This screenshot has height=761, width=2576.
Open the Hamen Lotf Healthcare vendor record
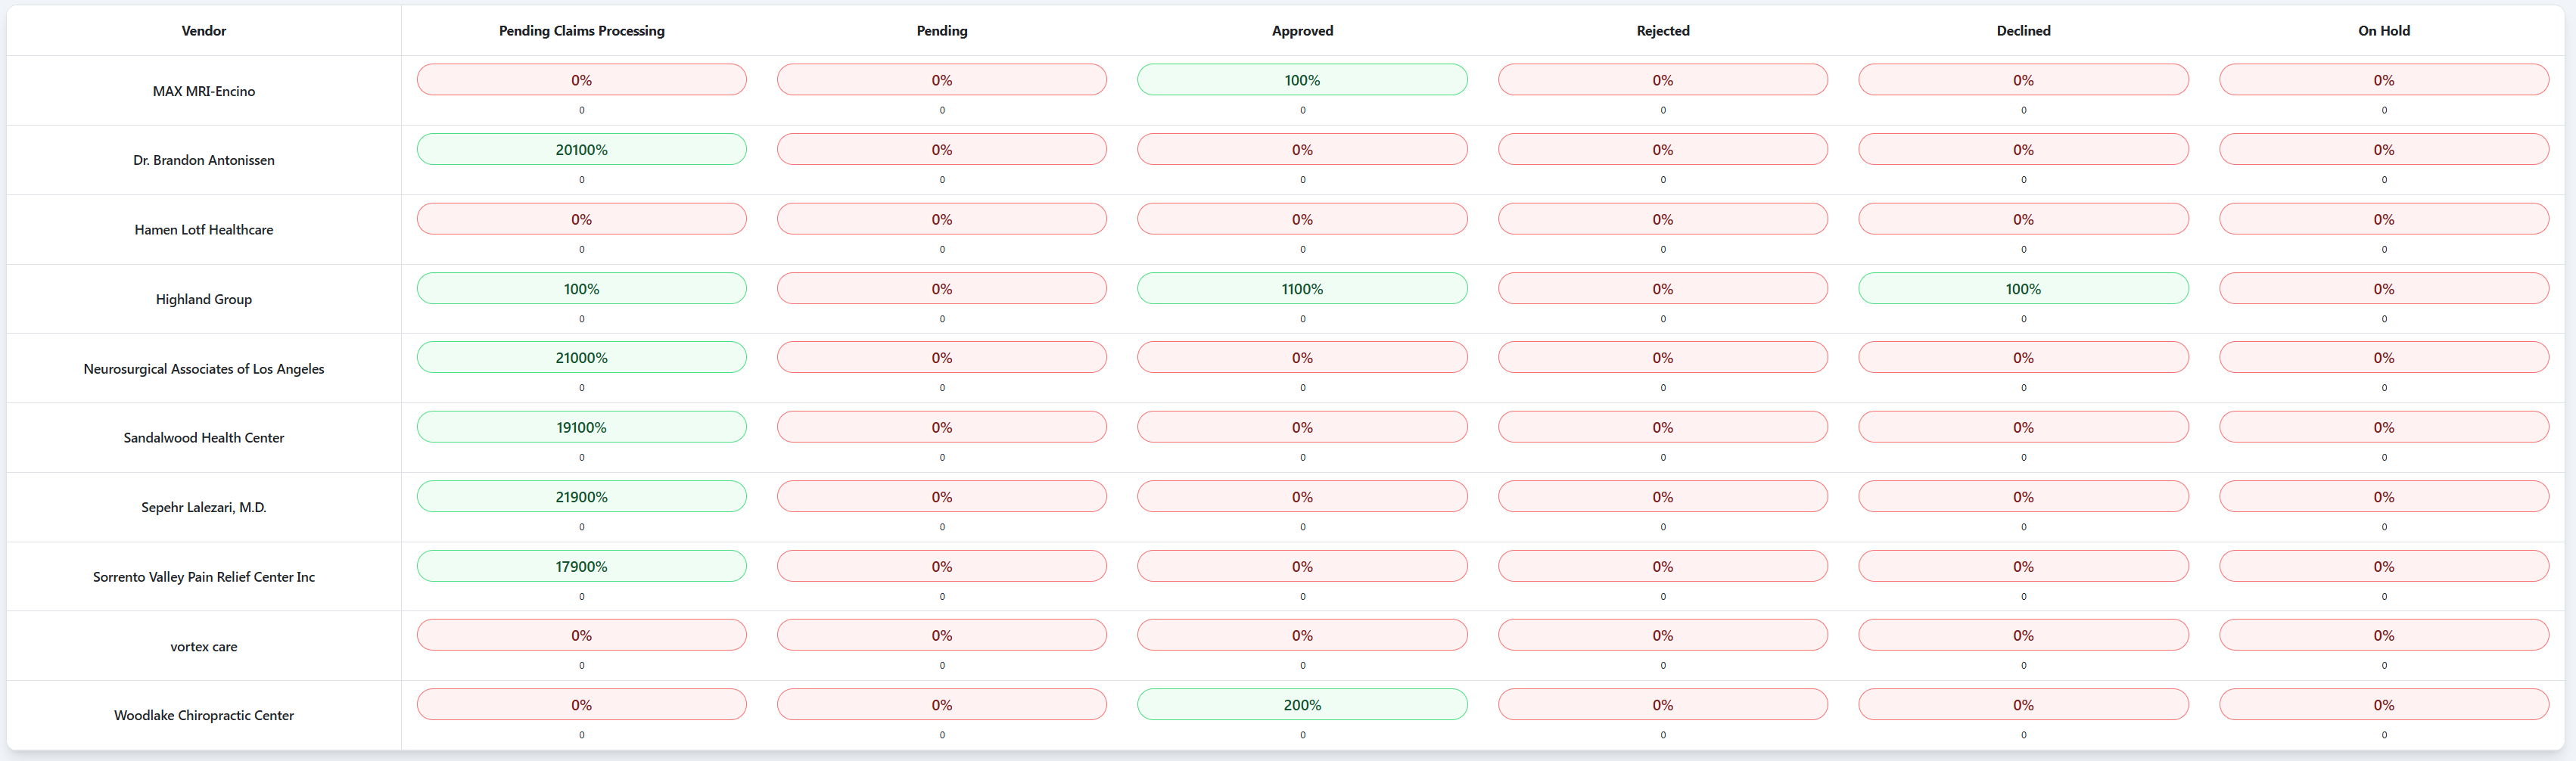point(203,229)
